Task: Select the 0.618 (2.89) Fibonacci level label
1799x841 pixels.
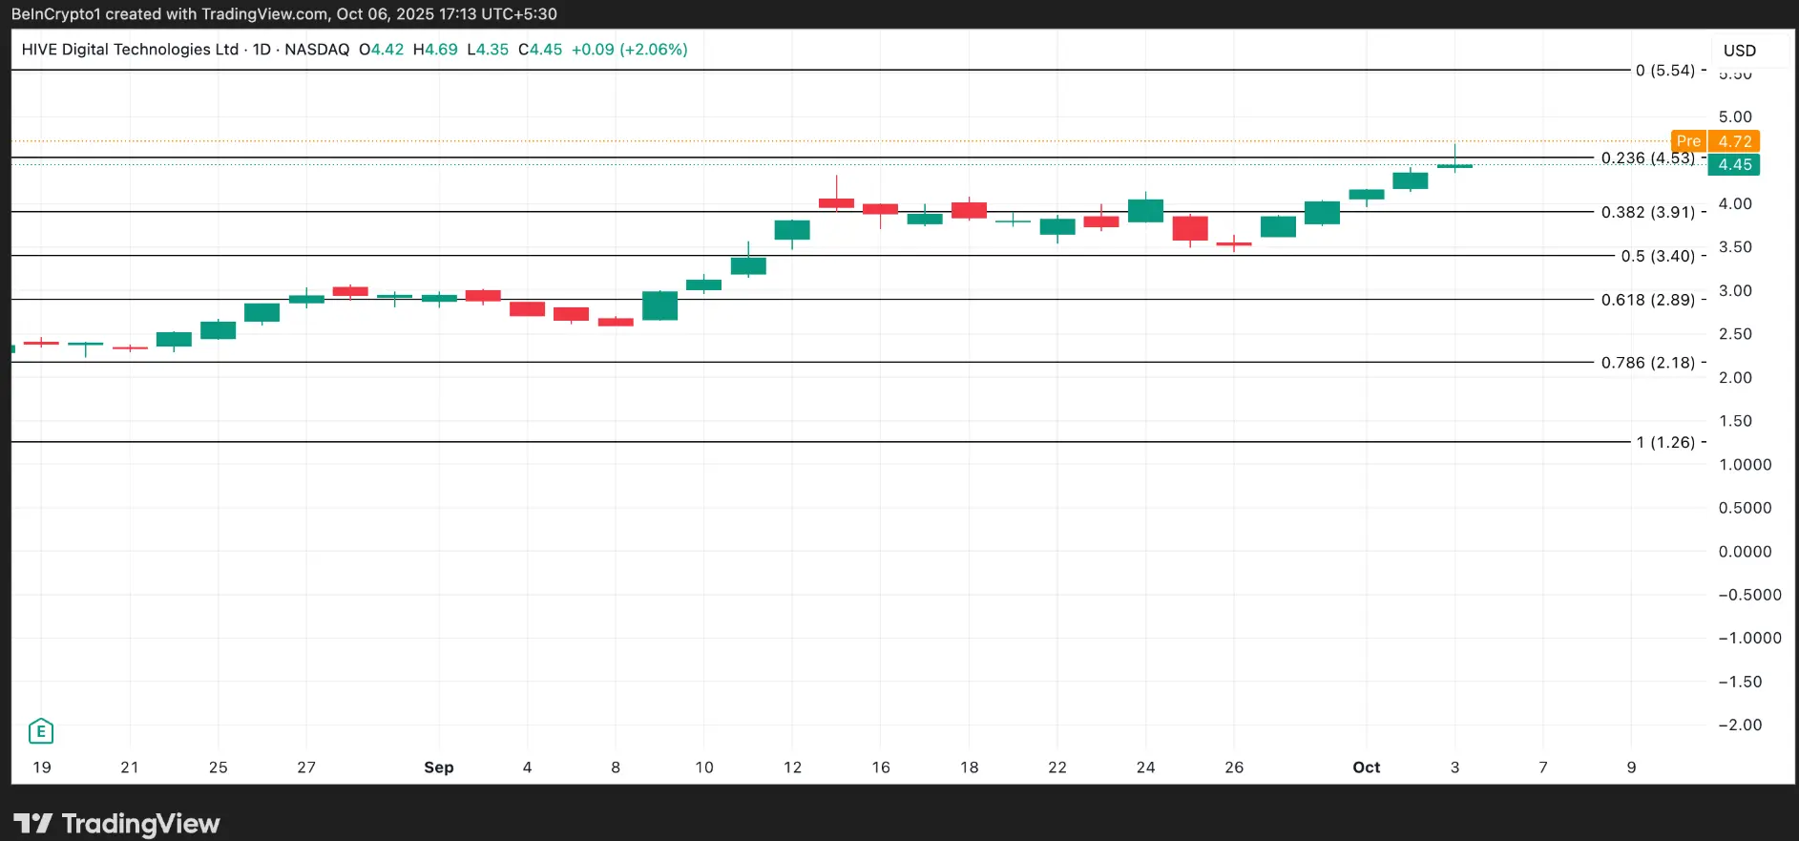Action: coord(1647,300)
